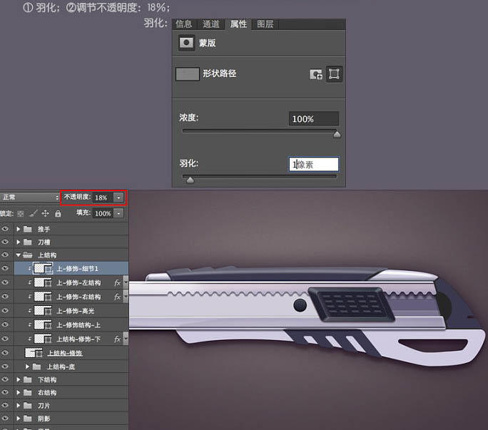Image resolution: width=488 pixels, height=430 pixels.
Task: Click folder icon of 推手 group
Action: 28,230
